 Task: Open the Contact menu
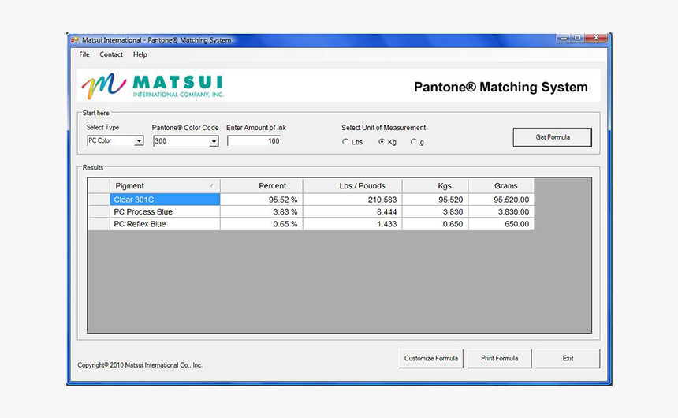pos(111,54)
